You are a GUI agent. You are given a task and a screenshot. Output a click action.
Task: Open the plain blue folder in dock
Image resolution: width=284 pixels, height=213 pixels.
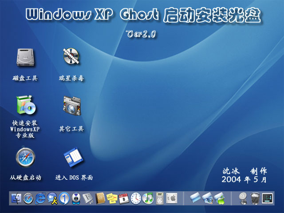tap(195, 198)
